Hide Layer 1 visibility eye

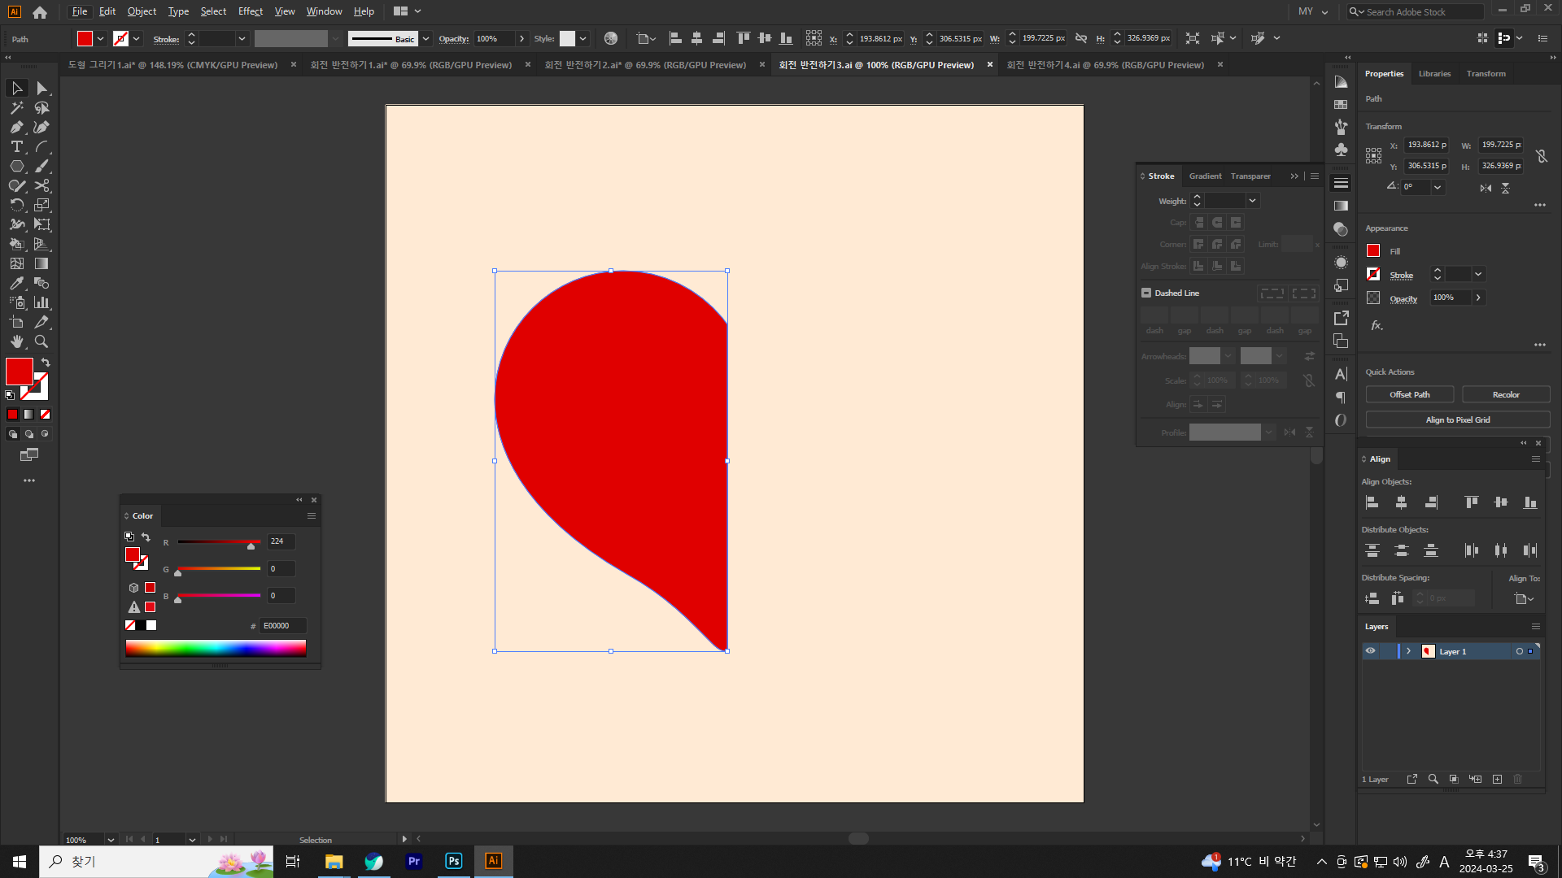1370,651
